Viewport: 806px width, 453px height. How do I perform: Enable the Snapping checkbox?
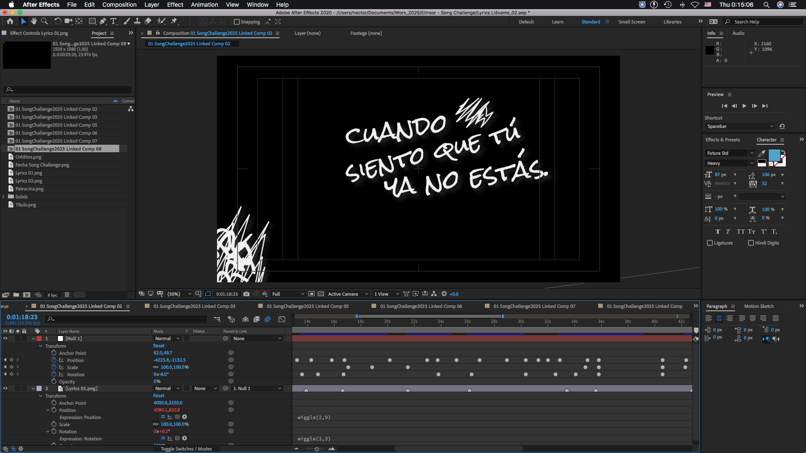click(237, 22)
